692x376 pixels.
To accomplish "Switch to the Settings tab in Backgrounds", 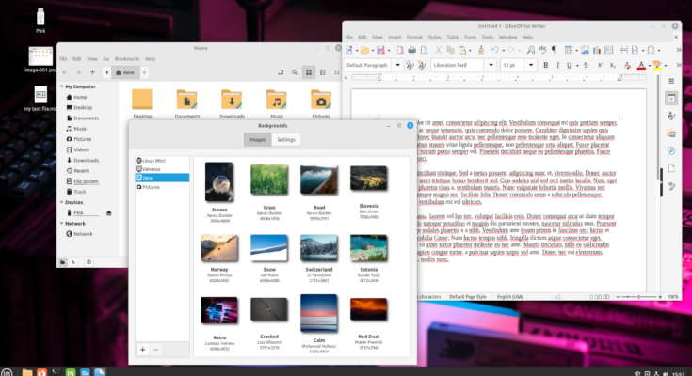I will pyautogui.click(x=286, y=139).
